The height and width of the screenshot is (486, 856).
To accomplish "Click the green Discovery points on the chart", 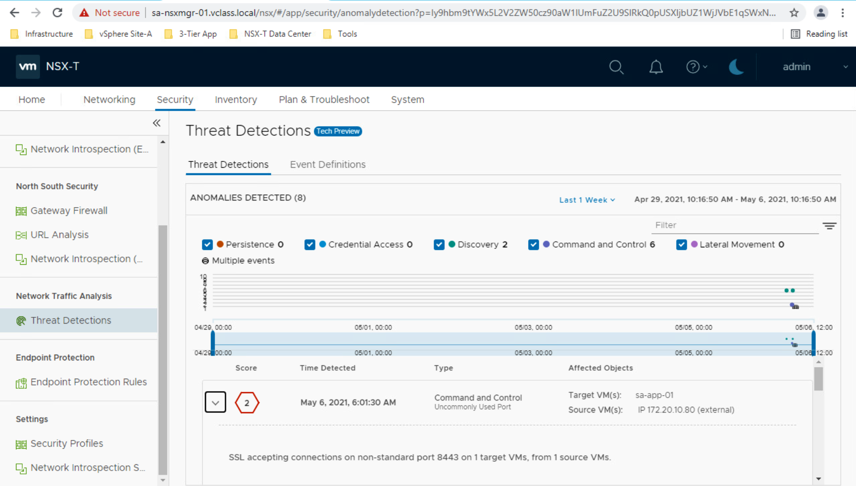I will (789, 290).
